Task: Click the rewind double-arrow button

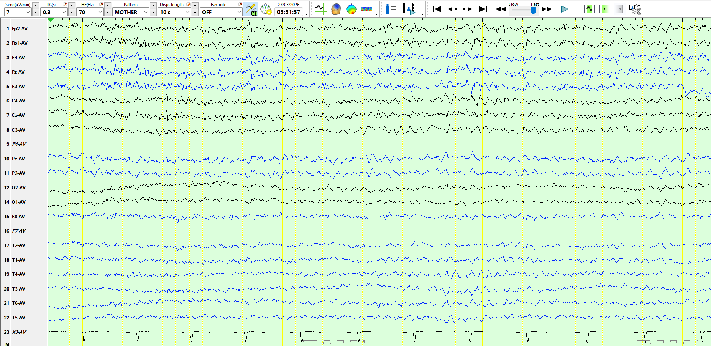Action: tap(501, 9)
